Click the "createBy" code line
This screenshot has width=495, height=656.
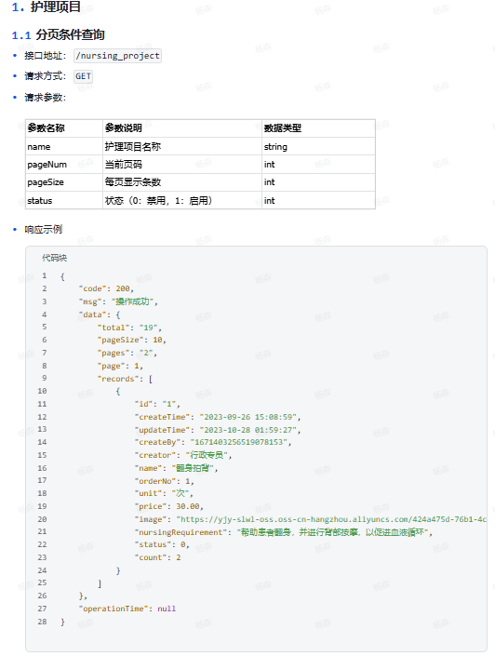coord(213,442)
